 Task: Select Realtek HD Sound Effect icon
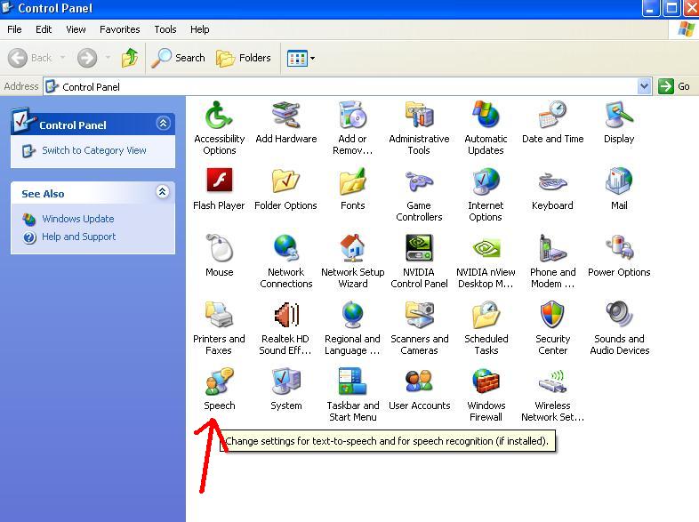point(285,315)
